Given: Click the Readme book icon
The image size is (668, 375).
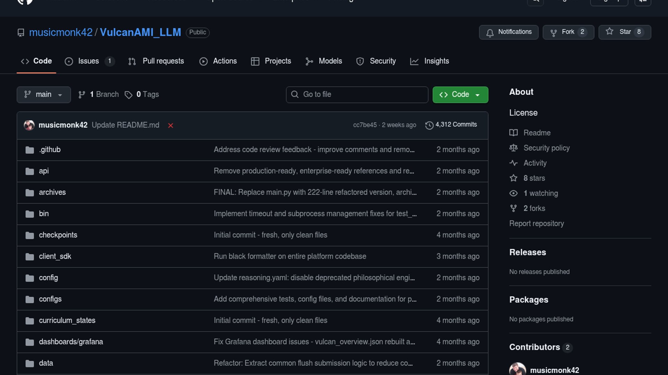Looking at the screenshot, I should coord(513,133).
